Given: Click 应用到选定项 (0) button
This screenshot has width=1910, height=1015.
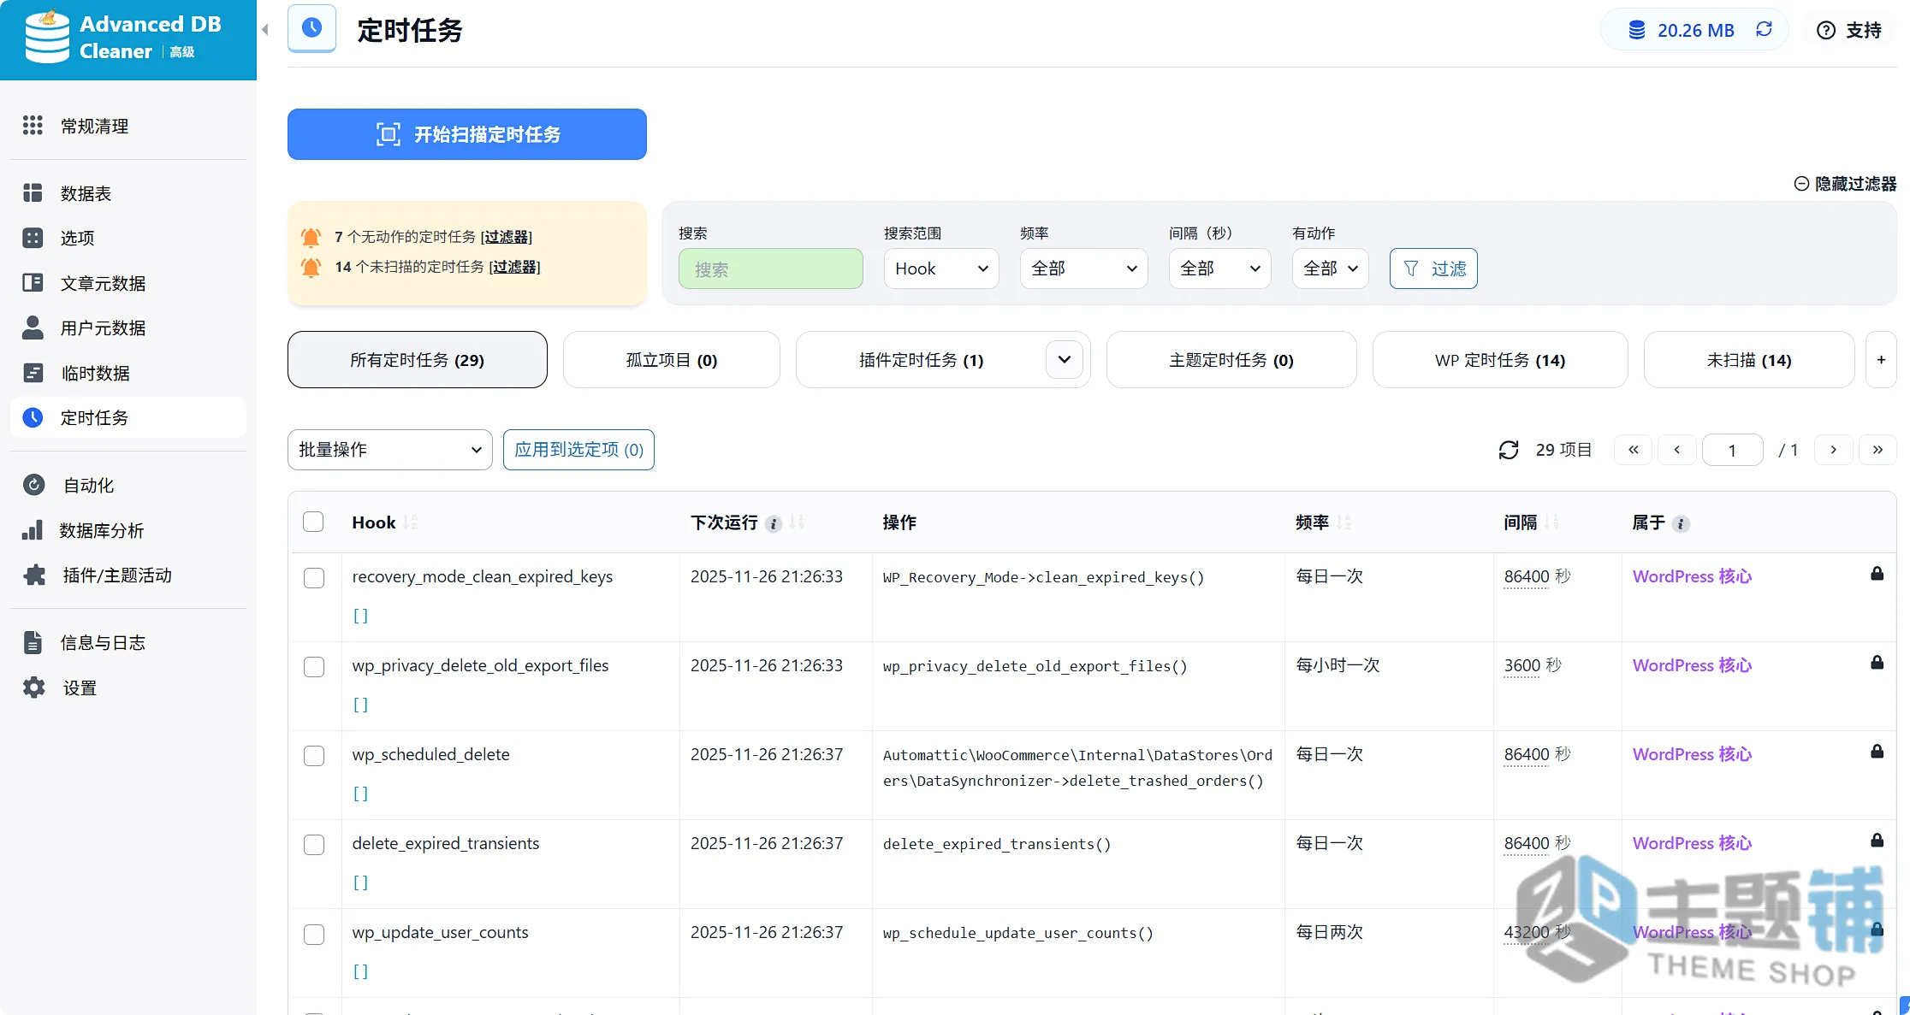Looking at the screenshot, I should click(x=578, y=450).
